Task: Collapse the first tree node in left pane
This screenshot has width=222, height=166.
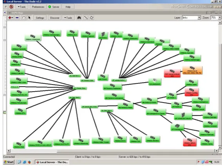Action: [x=5, y=27]
